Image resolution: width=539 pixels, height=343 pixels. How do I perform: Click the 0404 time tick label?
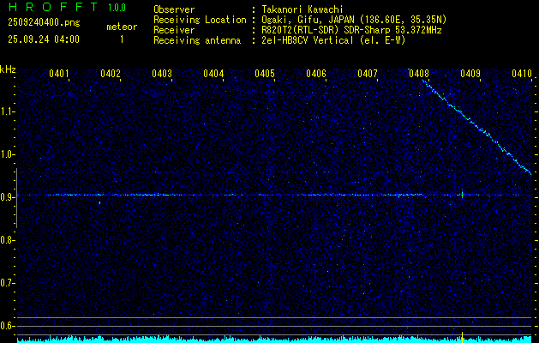[213, 73]
